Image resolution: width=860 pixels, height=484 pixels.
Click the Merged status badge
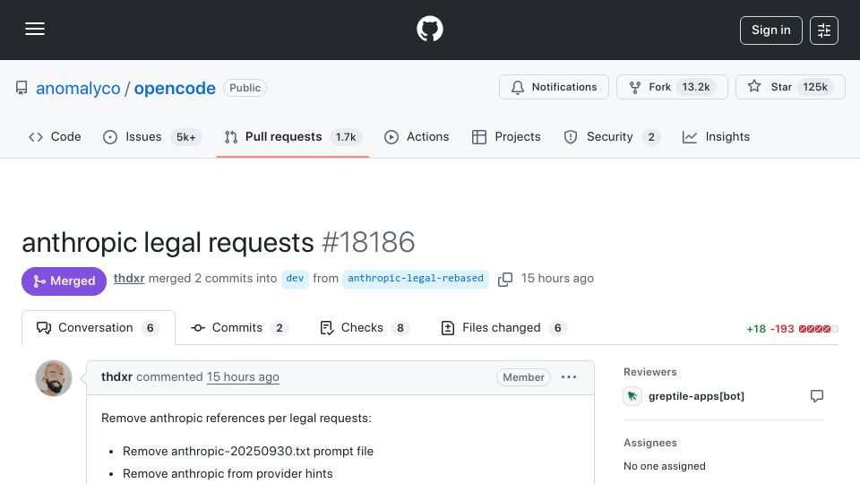pyautogui.click(x=64, y=281)
